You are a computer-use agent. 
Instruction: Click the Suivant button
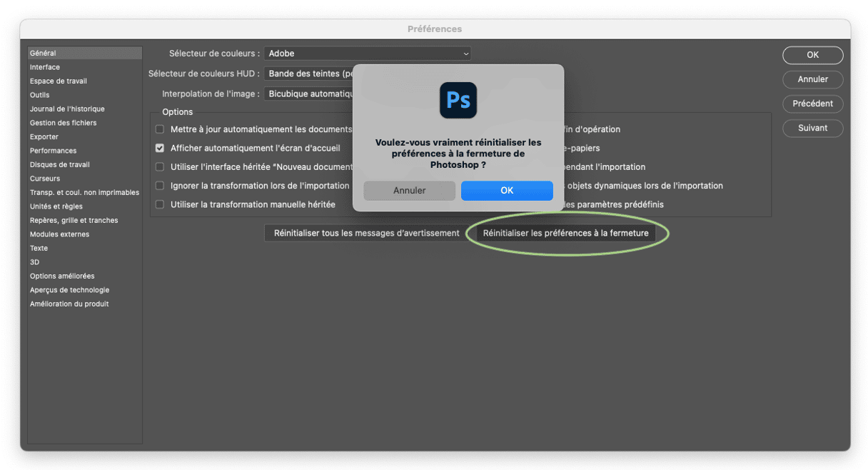coord(812,129)
